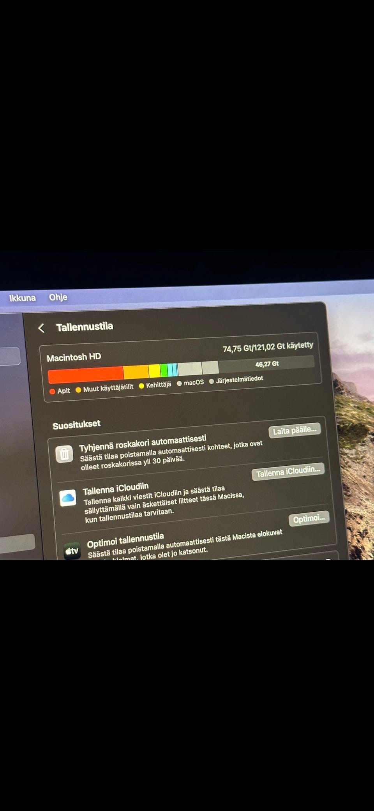Click the 74,75 Gt/121,02 Gt käytetty text
This screenshot has height=811, width=374.
pos(268,347)
